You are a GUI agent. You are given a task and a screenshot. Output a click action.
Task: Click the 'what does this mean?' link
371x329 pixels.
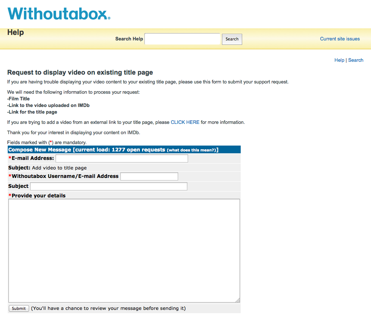(x=192, y=150)
